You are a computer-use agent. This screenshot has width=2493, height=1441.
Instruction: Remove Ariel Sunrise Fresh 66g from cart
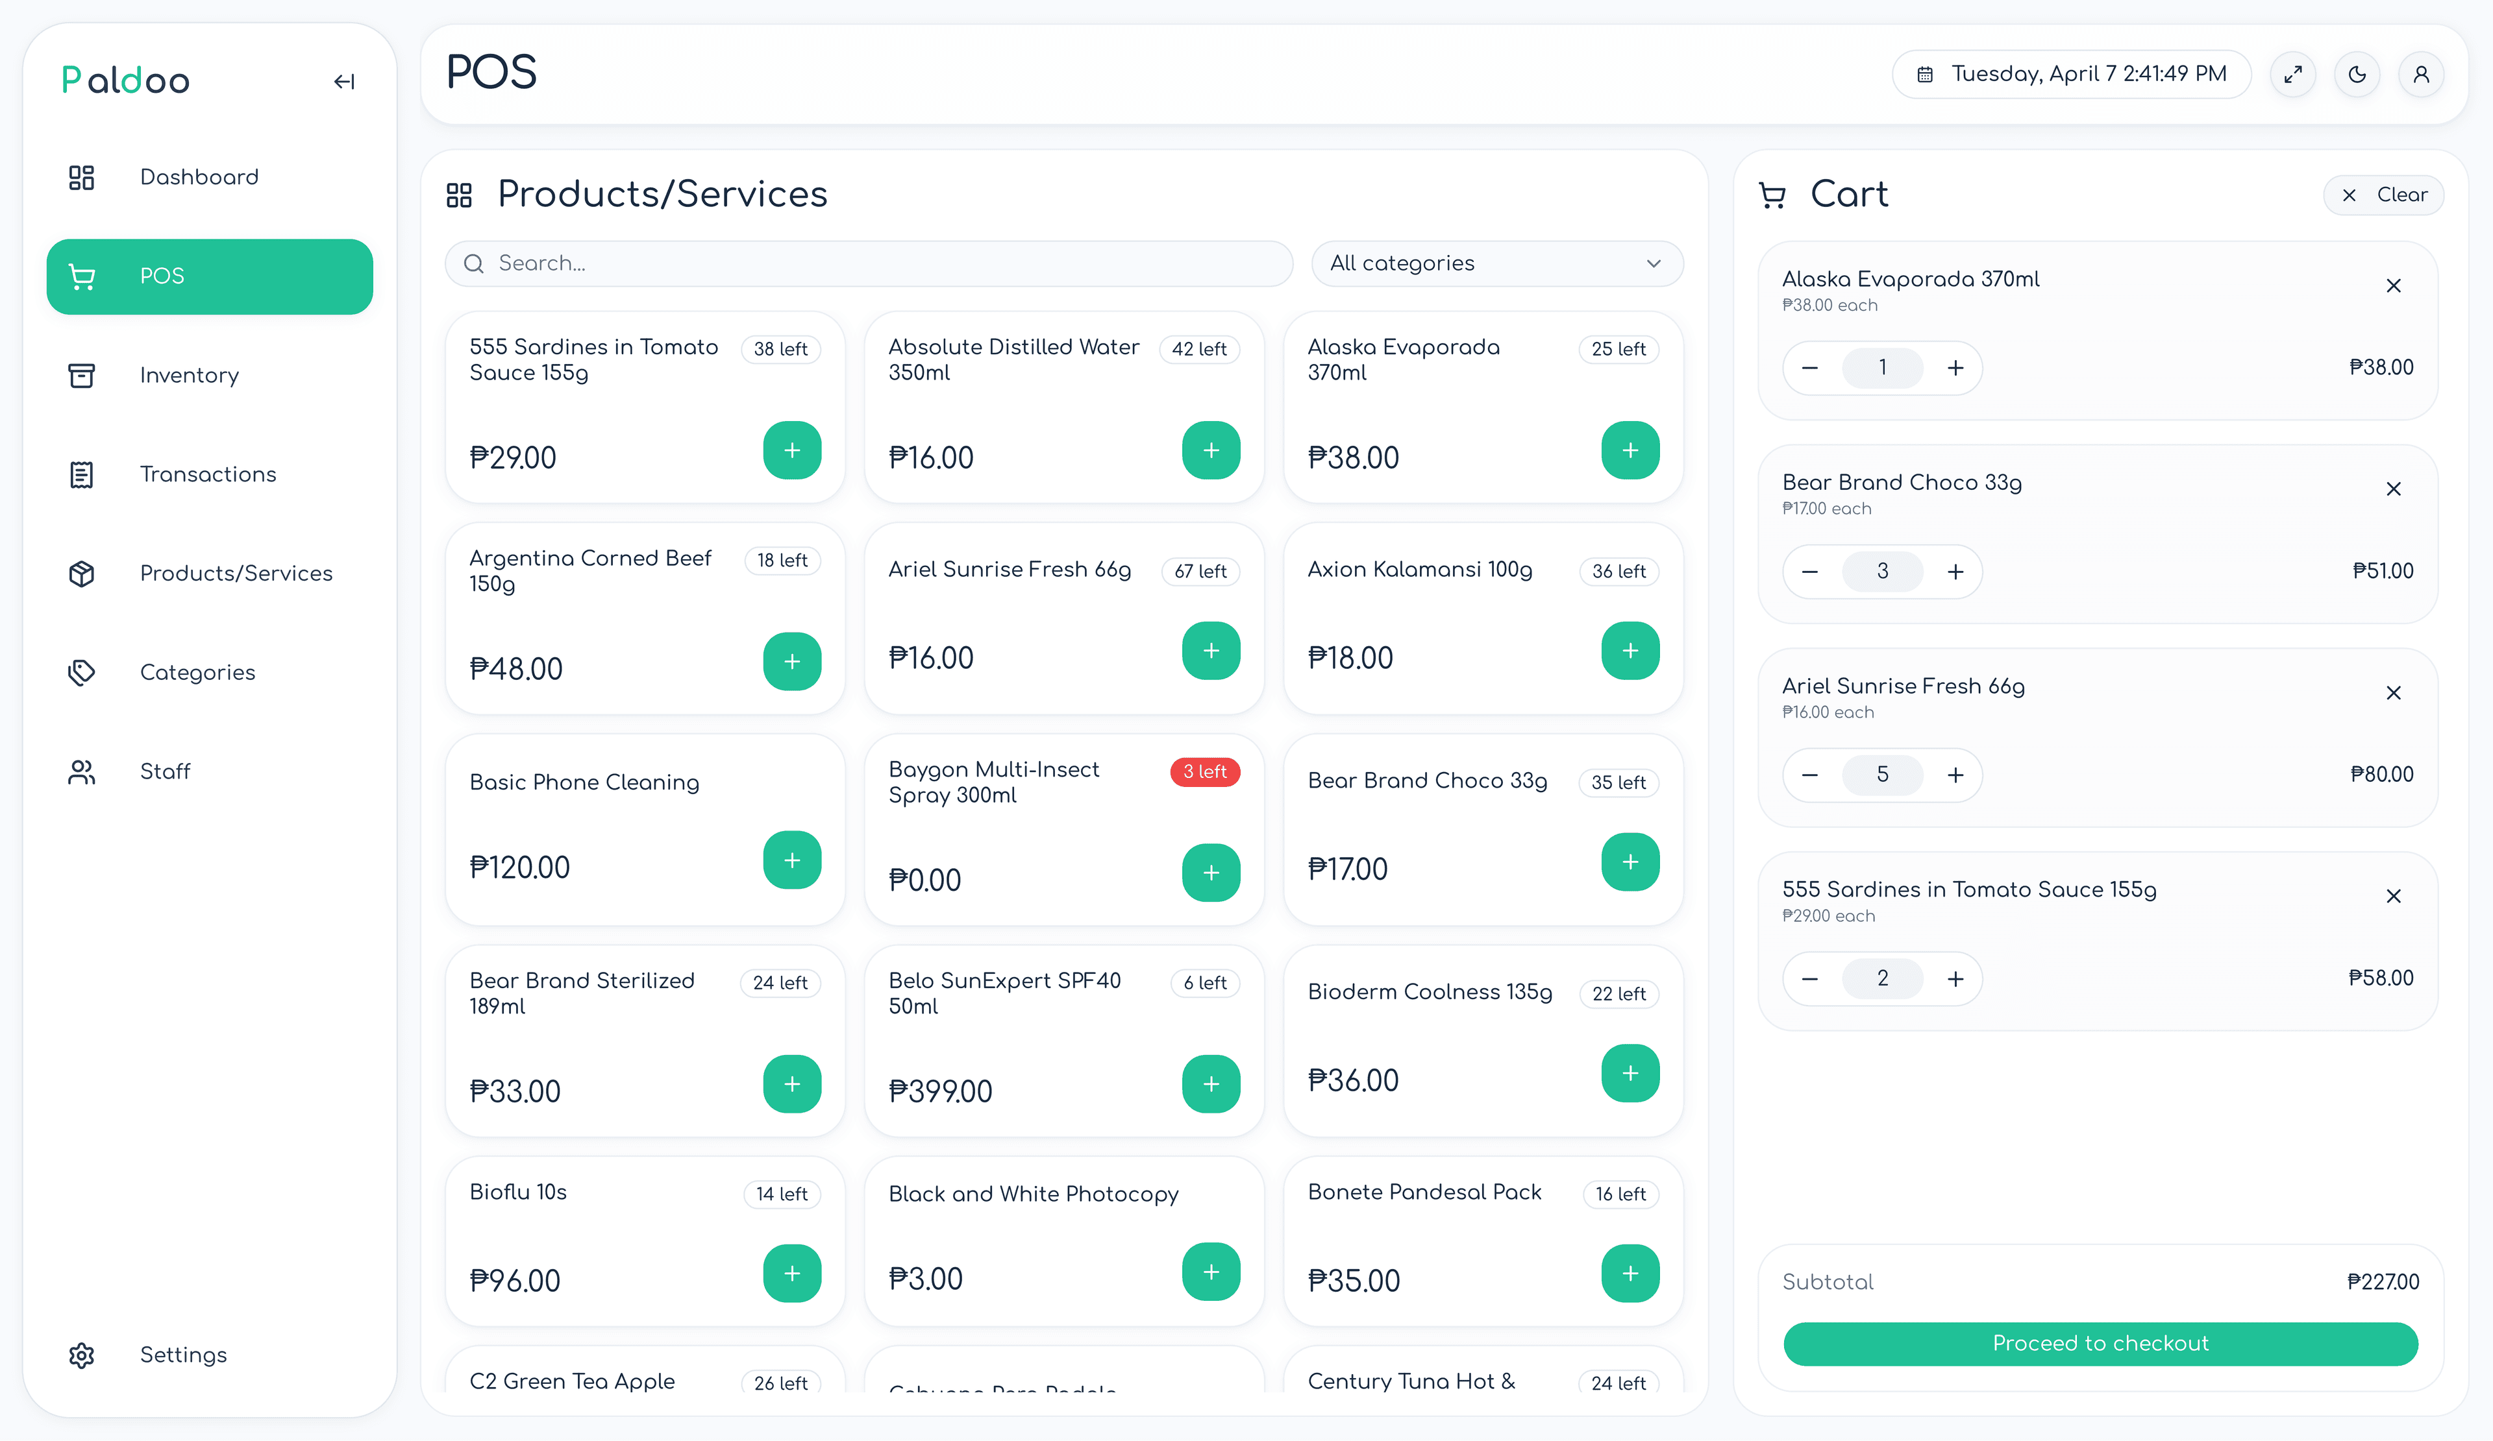[2393, 693]
